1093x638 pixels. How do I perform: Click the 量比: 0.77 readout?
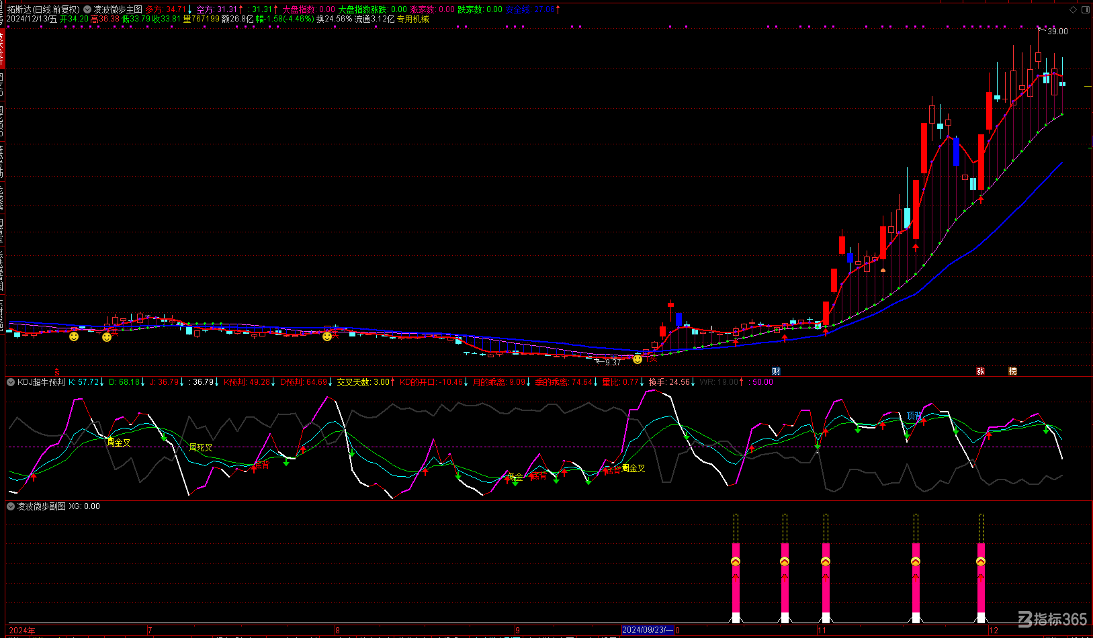click(x=620, y=382)
